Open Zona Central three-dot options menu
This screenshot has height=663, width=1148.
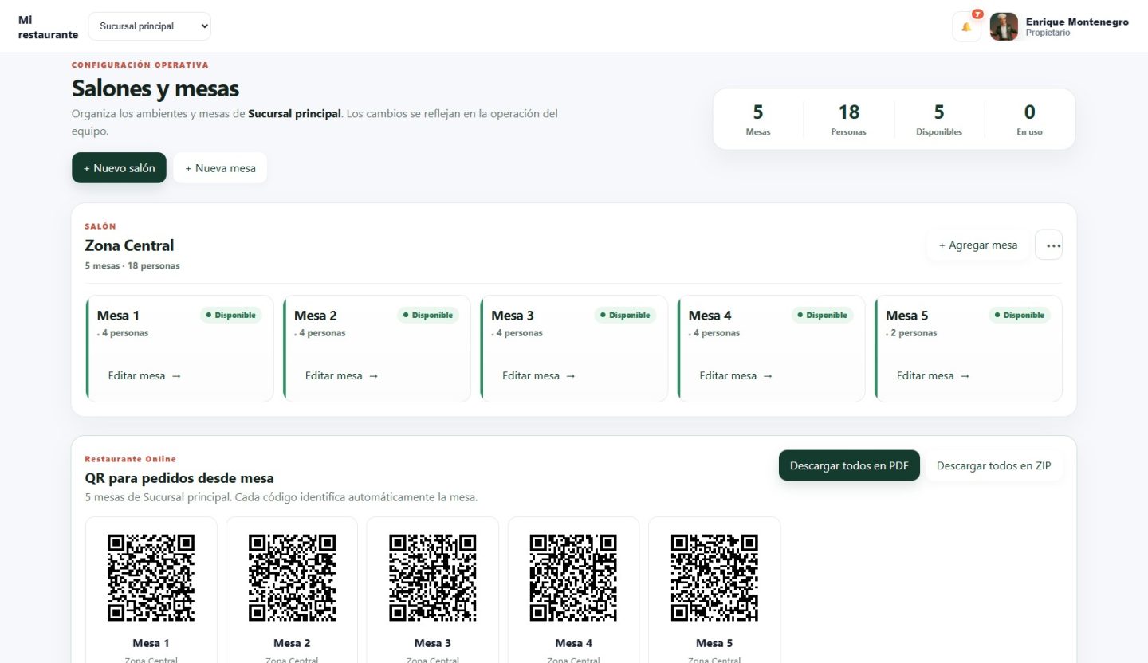[1048, 245]
